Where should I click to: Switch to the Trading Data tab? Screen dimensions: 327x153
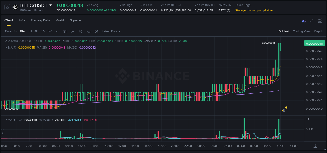40,20
